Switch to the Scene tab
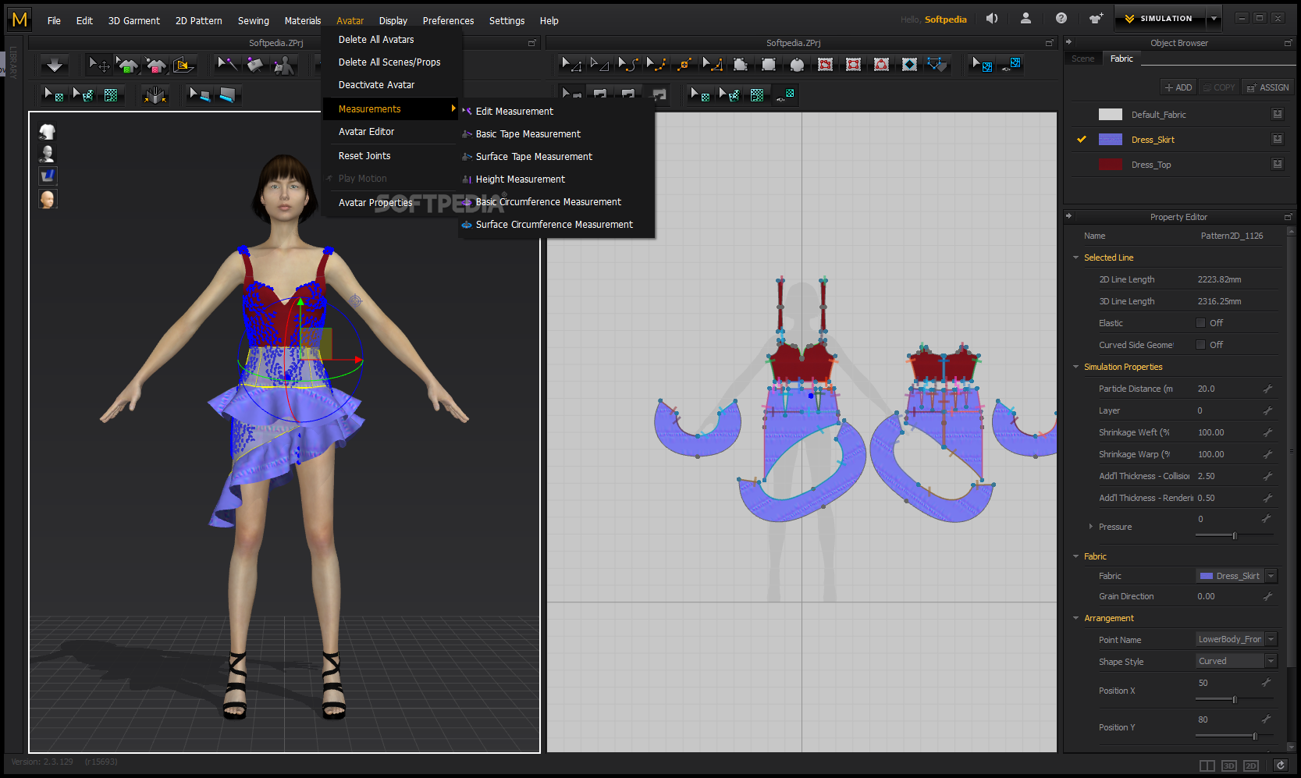The height and width of the screenshot is (778, 1301). [x=1082, y=59]
